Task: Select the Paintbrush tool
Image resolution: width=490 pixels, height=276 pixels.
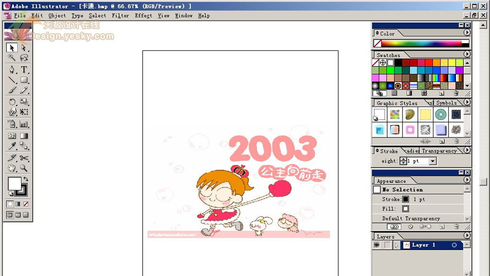Action: click(12, 90)
